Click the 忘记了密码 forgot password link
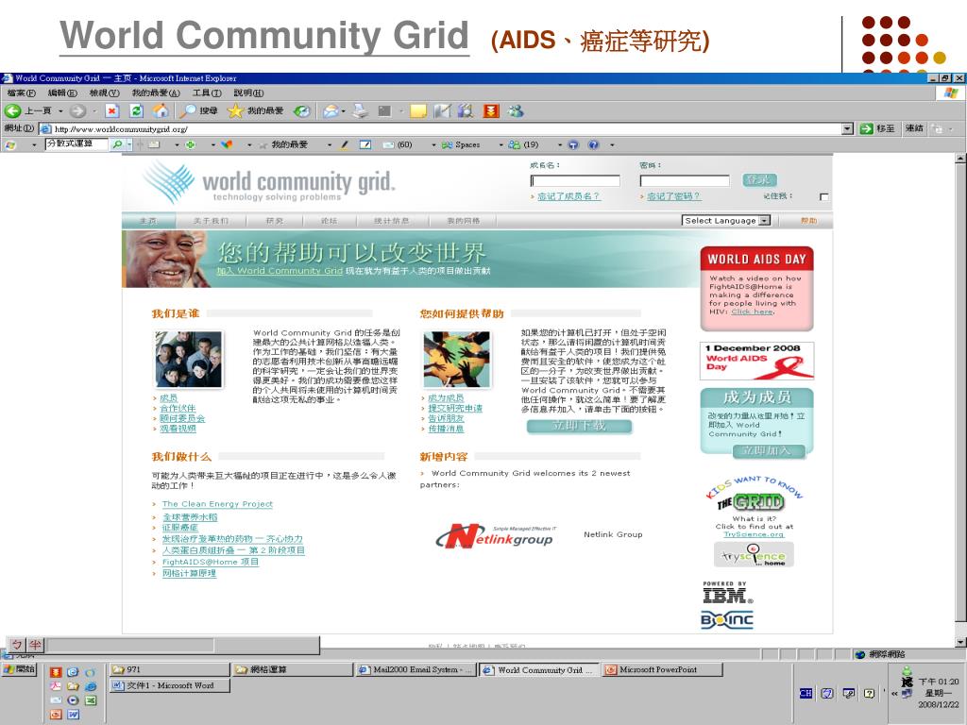The height and width of the screenshot is (725, 967). 673,196
